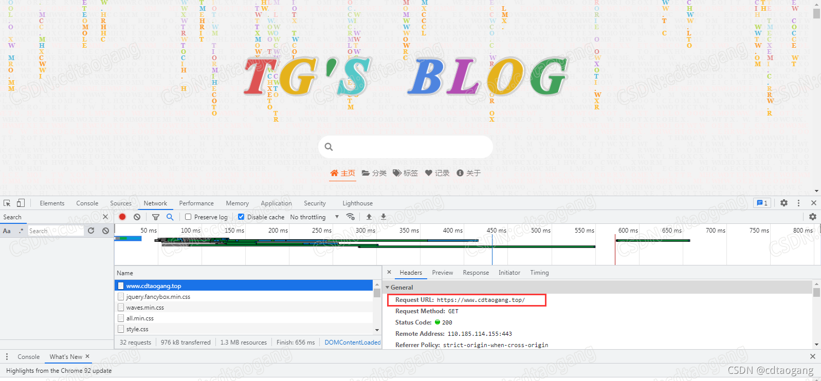The image size is (821, 381).
Task: Click the green status code indicator dot
Action: [437, 322]
